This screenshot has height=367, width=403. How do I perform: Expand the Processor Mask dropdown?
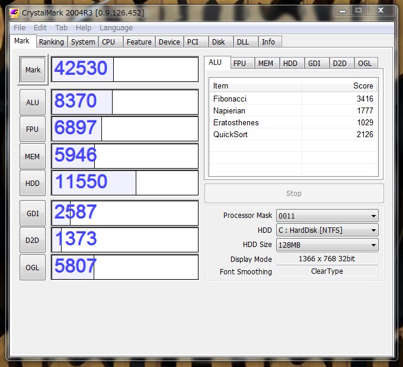coord(327,216)
